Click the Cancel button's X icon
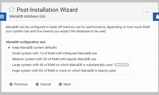 point(37,84)
